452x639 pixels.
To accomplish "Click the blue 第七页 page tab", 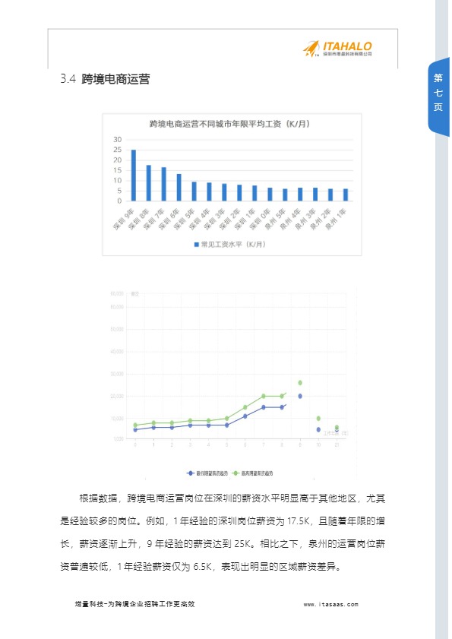I will [438, 96].
